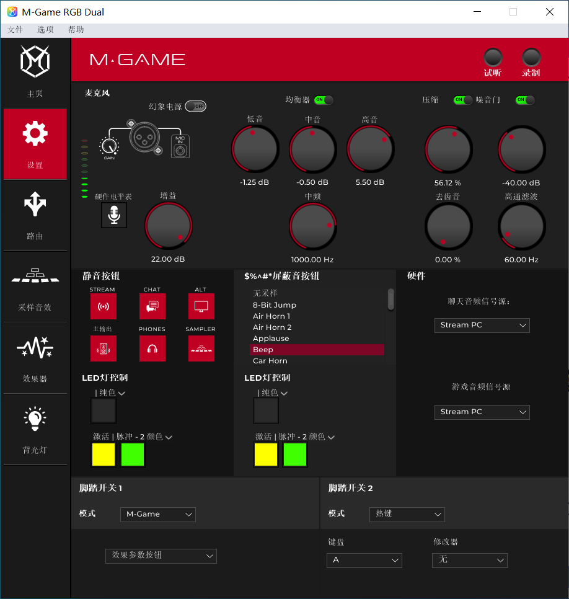Open the 路由 routing section icon
This screenshot has height=599, width=569.
35,204
